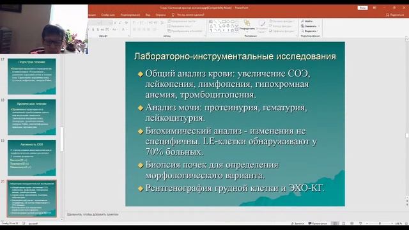Viewport: 409px width, 230px height.
Task: Switch to Slide Sorter view icon
Action: 344,224
